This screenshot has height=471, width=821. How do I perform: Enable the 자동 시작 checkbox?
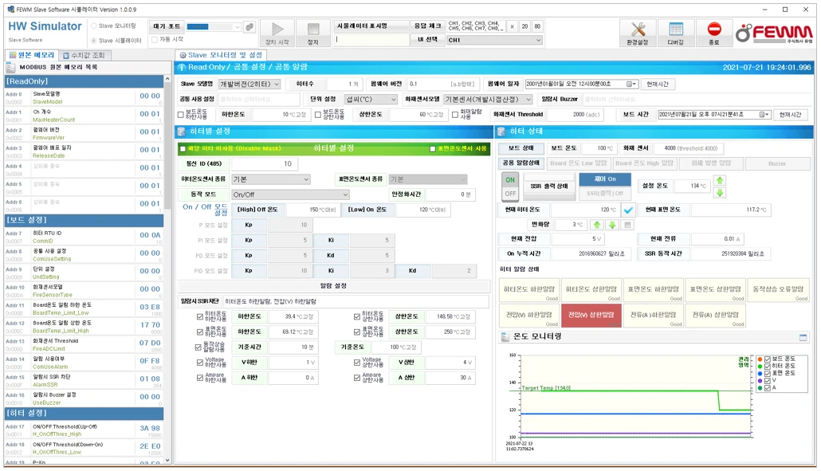tap(155, 39)
